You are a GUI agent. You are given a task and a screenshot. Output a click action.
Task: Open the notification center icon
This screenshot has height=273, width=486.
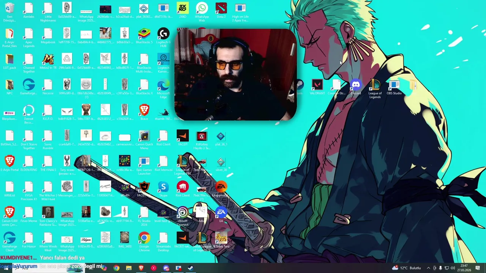coord(478,268)
